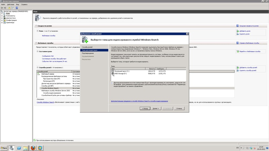The image size is (269, 151).
Task: Open the Windows Search additional information link
Action: tap(140, 101)
